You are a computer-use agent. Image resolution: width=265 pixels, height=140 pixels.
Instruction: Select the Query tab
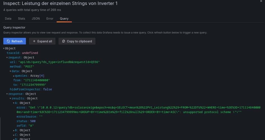(64, 18)
